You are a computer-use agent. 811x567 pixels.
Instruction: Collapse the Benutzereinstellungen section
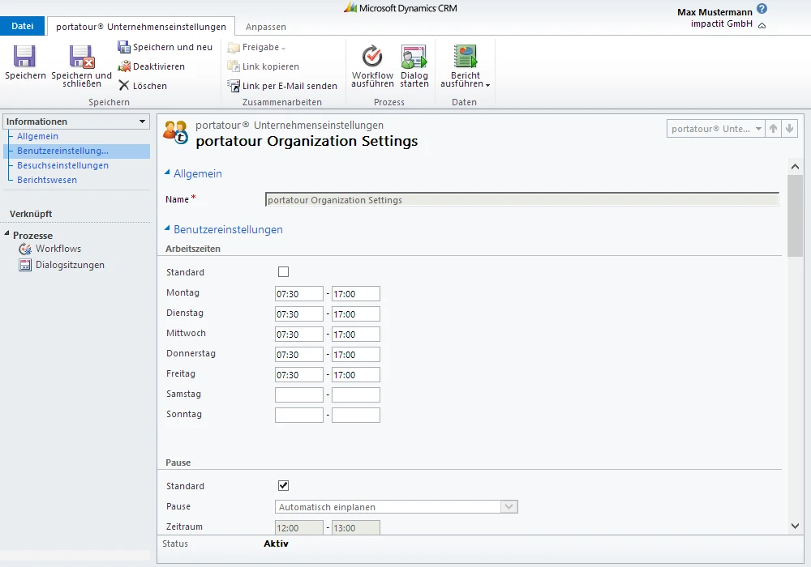[167, 228]
